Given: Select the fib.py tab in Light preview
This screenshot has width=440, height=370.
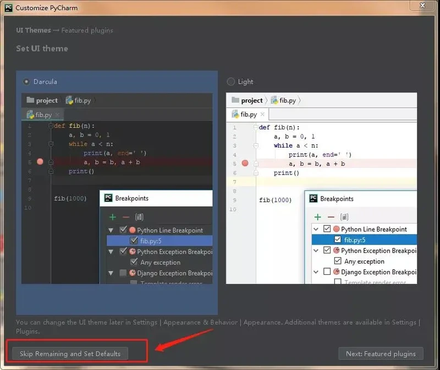Looking at the screenshot, I should pos(248,115).
